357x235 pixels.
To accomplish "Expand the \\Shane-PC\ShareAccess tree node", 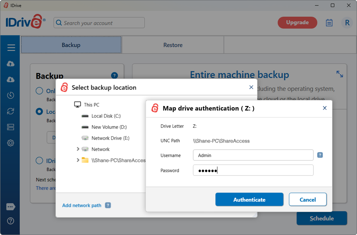I will 78,160.
